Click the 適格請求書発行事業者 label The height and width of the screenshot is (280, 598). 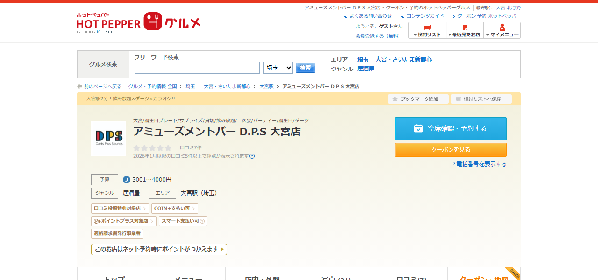tap(117, 234)
